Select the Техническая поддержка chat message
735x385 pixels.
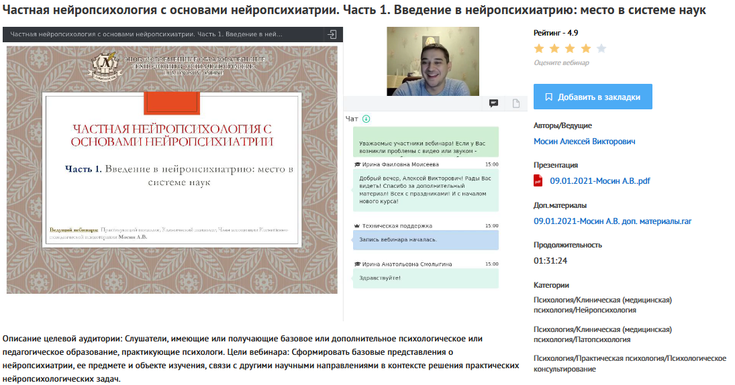[x=426, y=239]
